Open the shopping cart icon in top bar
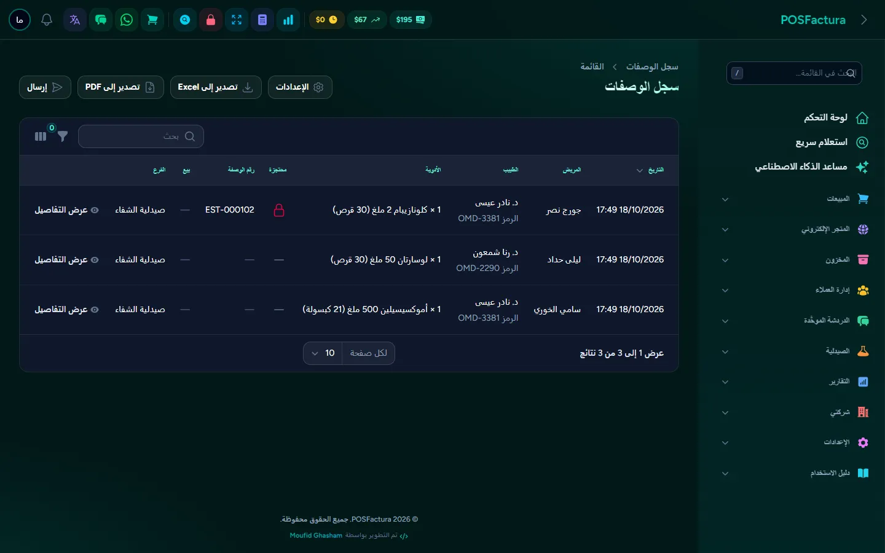885x553 pixels. (x=152, y=20)
